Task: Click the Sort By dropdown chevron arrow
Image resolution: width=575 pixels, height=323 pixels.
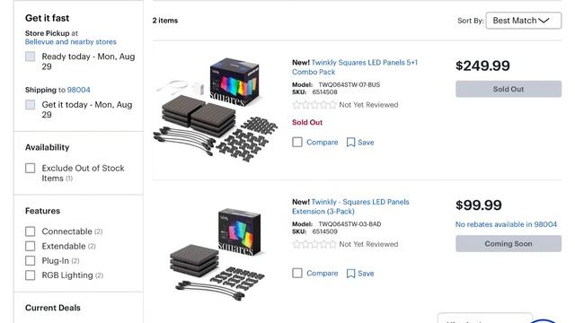Action: [544, 21]
